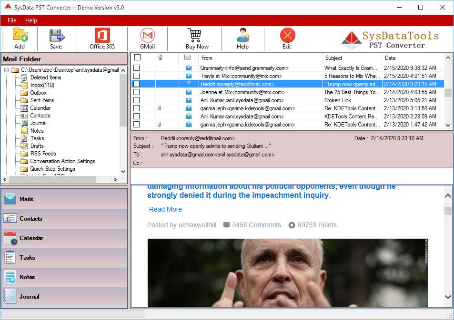Open the Drafts folder
The width and height of the screenshot is (454, 320).
(x=37, y=146)
